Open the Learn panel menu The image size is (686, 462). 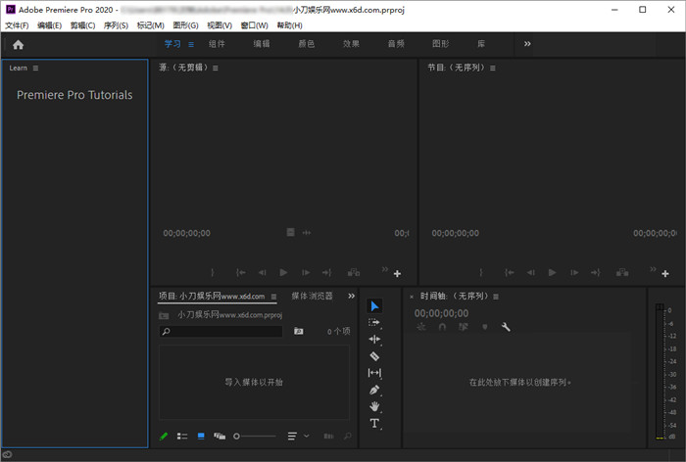(x=35, y=69)
